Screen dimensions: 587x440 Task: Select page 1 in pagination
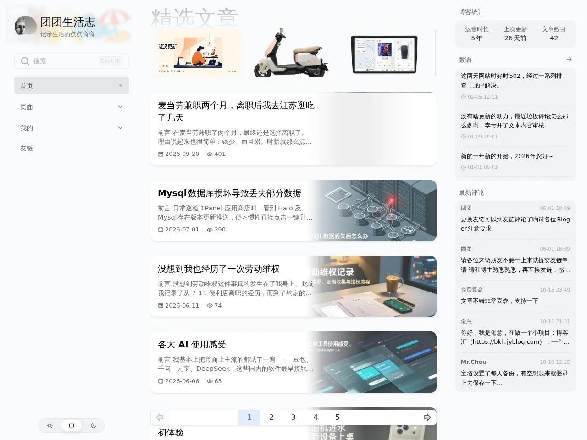point(249,417)
